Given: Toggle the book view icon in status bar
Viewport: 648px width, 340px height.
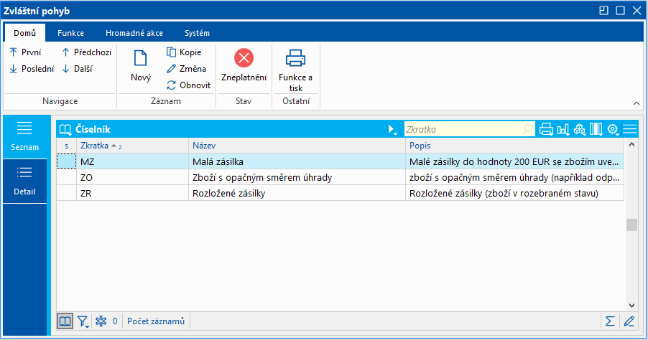Looking at the screenshot, I should click(65, 321).
